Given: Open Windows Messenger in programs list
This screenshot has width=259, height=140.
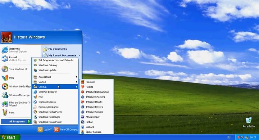Looking at the screenshot, I should coord(55,117).
